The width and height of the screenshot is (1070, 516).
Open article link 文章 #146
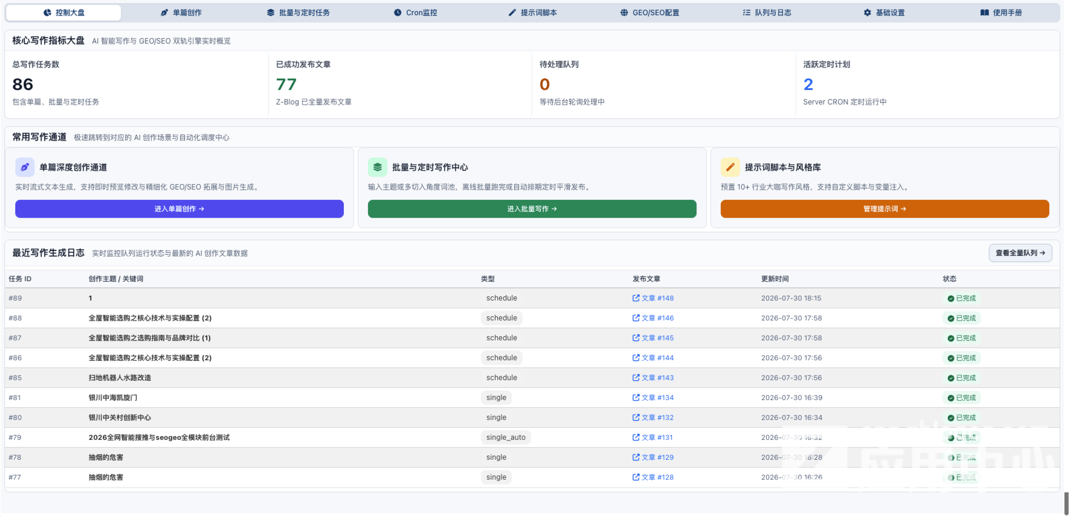click(653, 318)
